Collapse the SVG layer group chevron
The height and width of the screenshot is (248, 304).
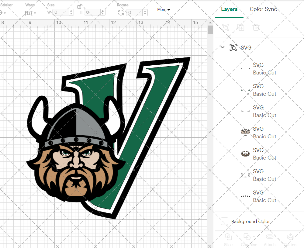point(222,47)
